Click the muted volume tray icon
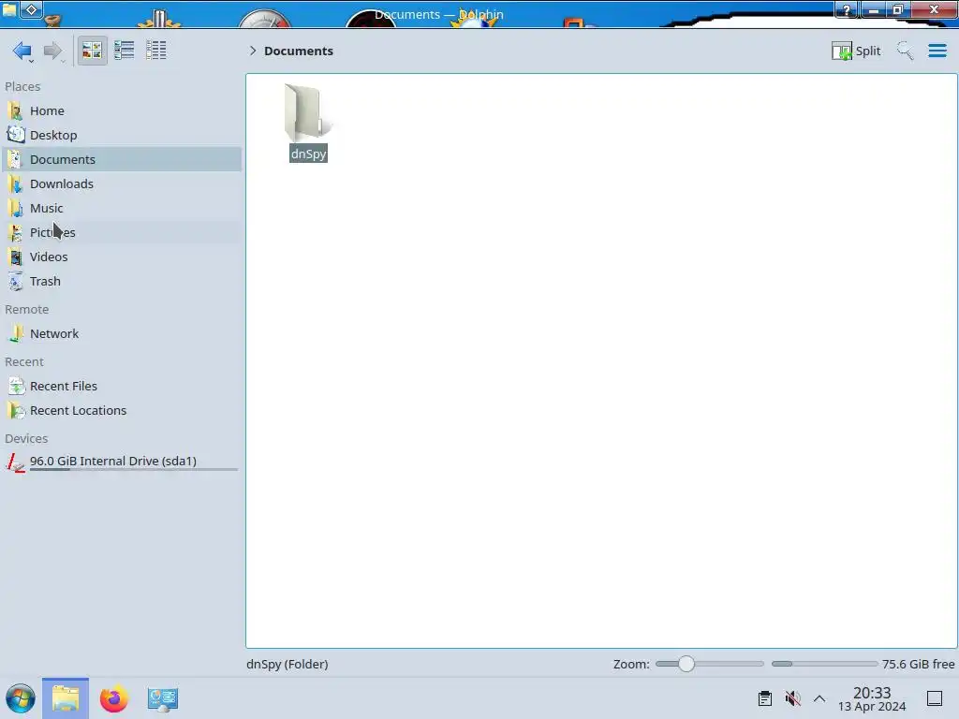The height and width of the screenshot is (719, 959). 792,698
